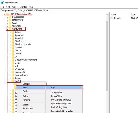Select the Foxit Software folder icon
The height and width of the screenshot is (113, 138).
(13, 75)
